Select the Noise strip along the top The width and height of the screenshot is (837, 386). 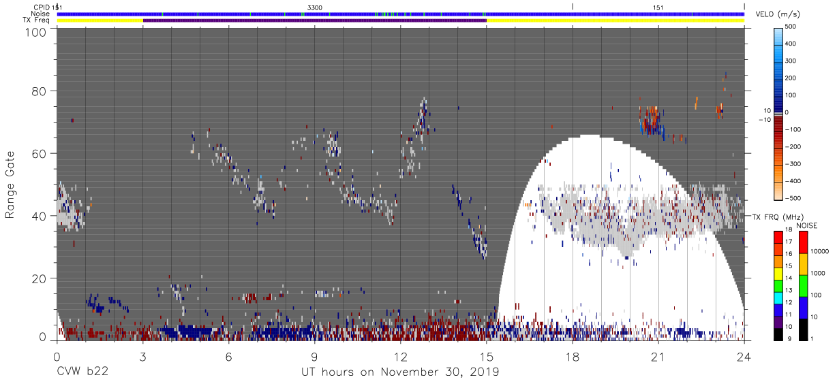pos(400,14)
